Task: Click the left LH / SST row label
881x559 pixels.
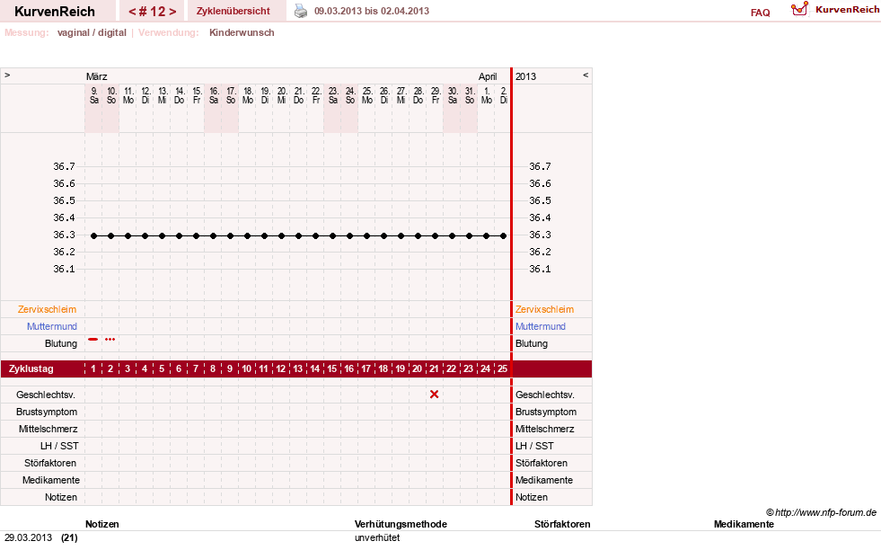Action: 59,446
